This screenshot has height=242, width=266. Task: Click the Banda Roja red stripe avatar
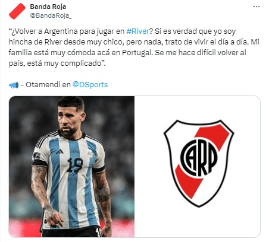pyautogui.click(x=17, y=11)
